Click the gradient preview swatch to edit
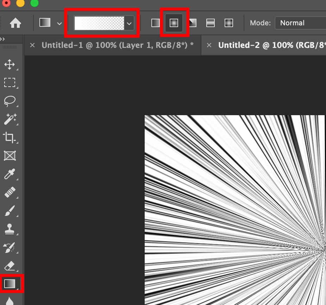Image resolution: width=326 pixels, height=305 pixels. click(99, 23)
